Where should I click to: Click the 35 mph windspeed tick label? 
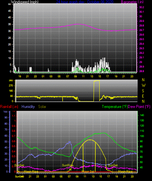(x=9, y=24)
